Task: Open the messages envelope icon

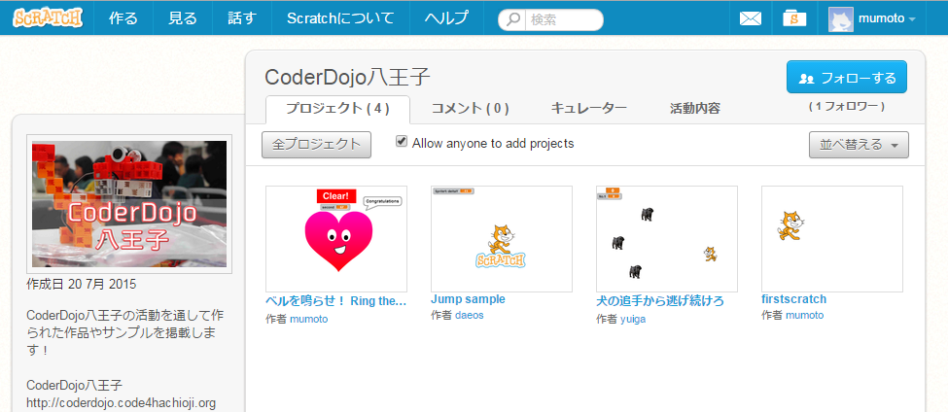Action: point(751,18)
